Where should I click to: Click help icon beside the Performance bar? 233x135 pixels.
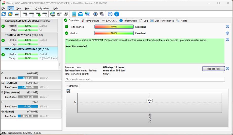[x=227, y=27]
